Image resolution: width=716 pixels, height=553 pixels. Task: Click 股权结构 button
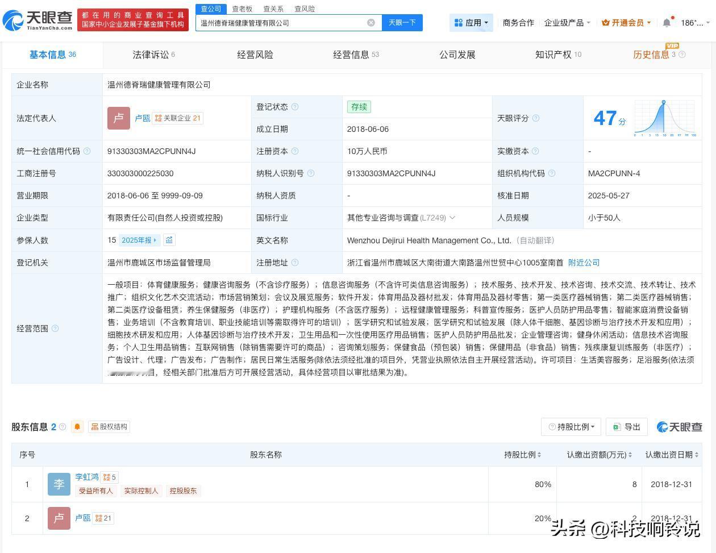coord(109,427)
